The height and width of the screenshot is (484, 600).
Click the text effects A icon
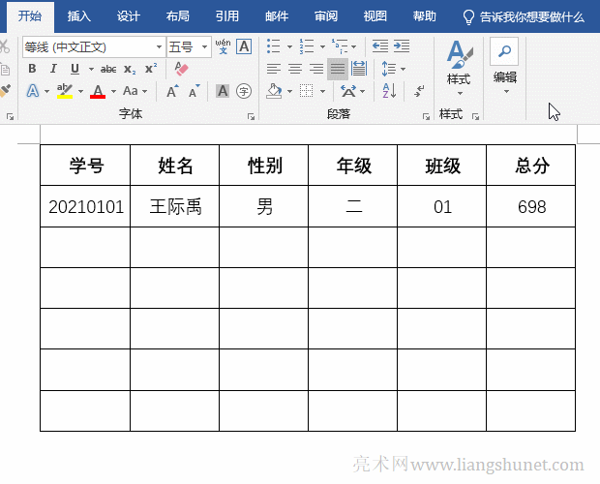[x=33, y=91]
